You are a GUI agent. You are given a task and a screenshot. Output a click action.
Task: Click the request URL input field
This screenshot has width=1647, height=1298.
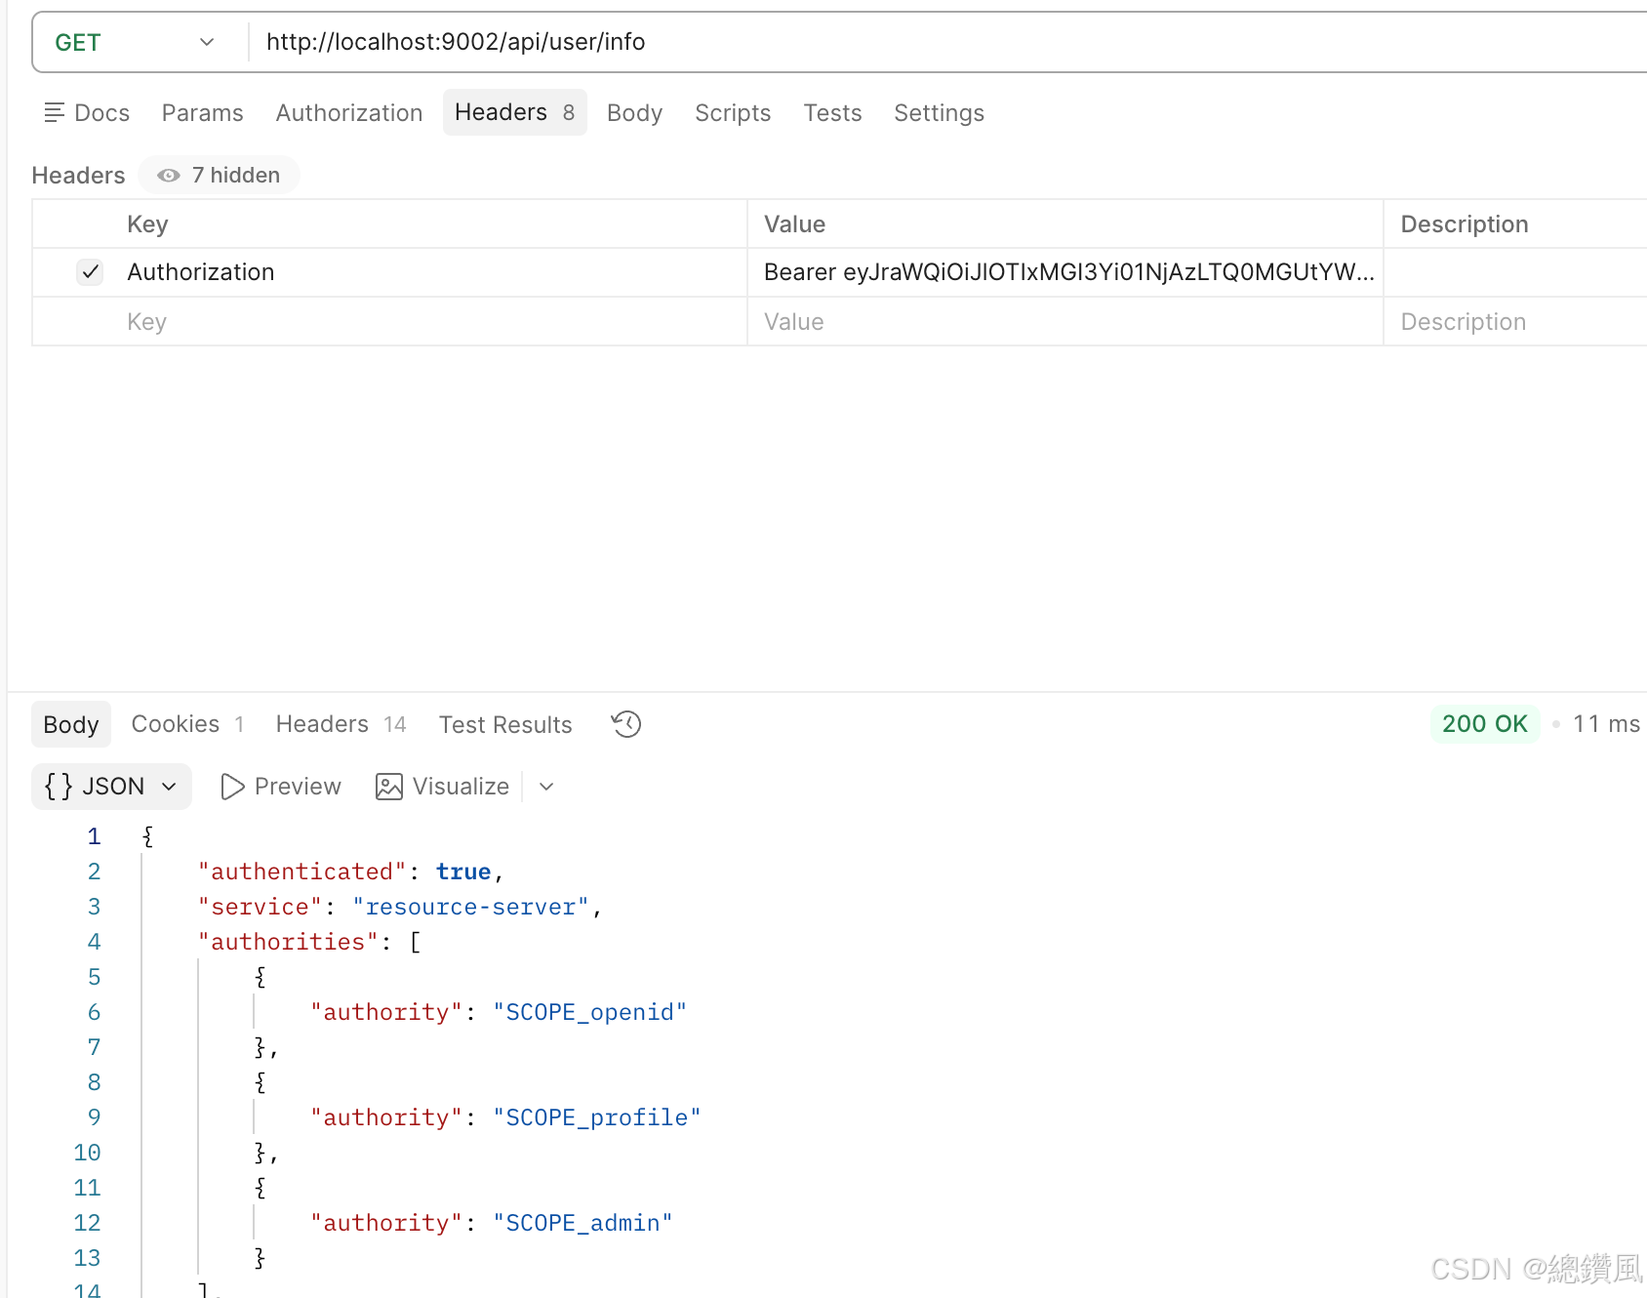[x=946, y=42]
